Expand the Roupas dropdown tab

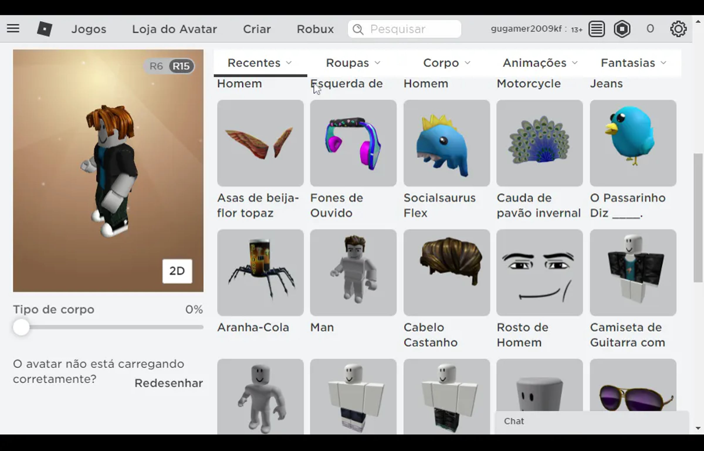(353, 63)
